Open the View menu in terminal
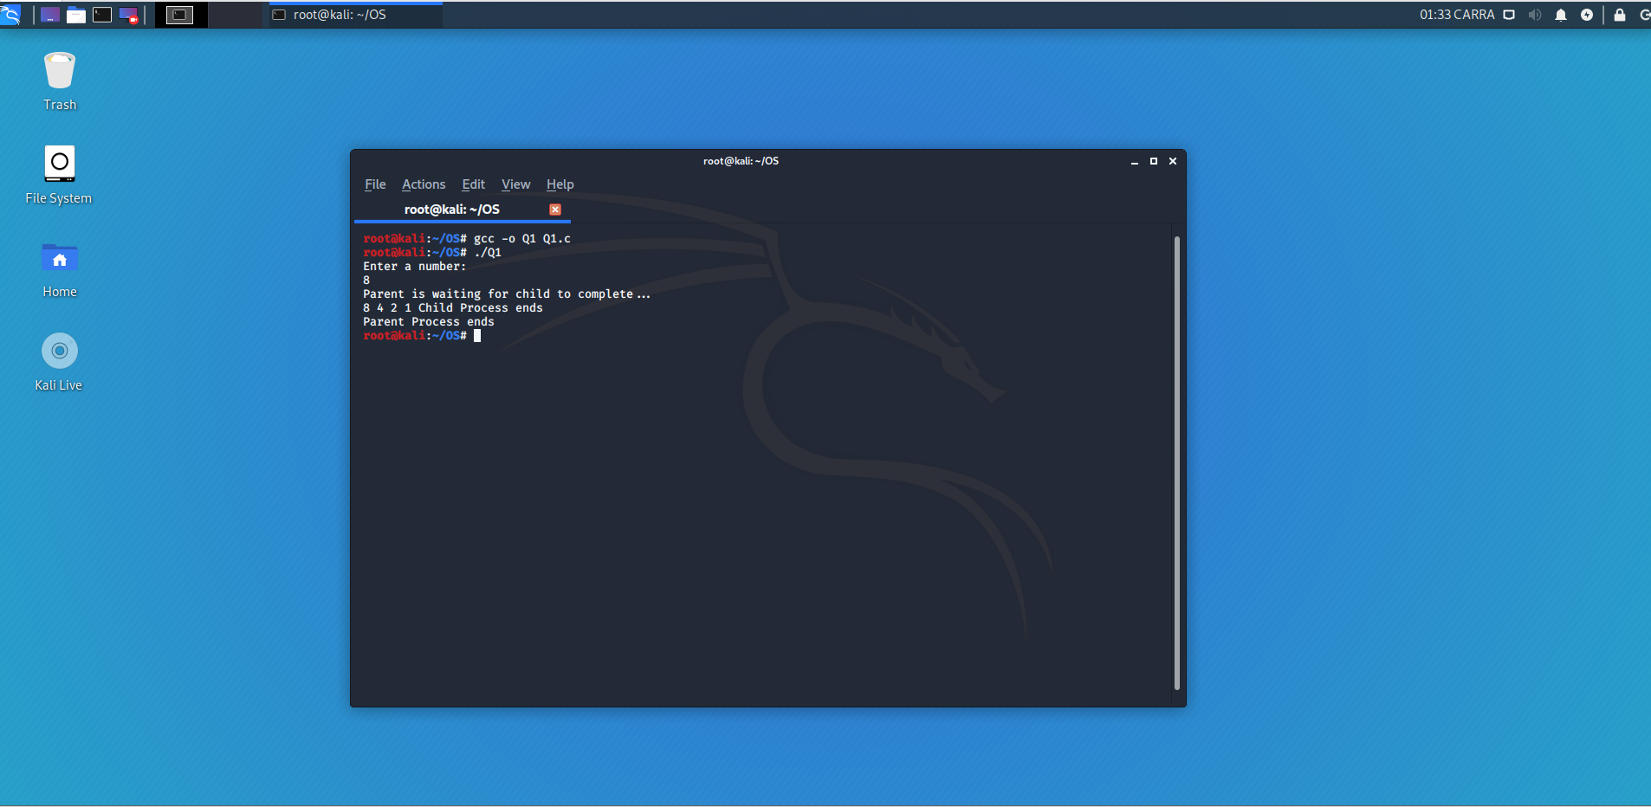Image resolution: width=1651 pixels, height=807 pixels. pos(515,184)
